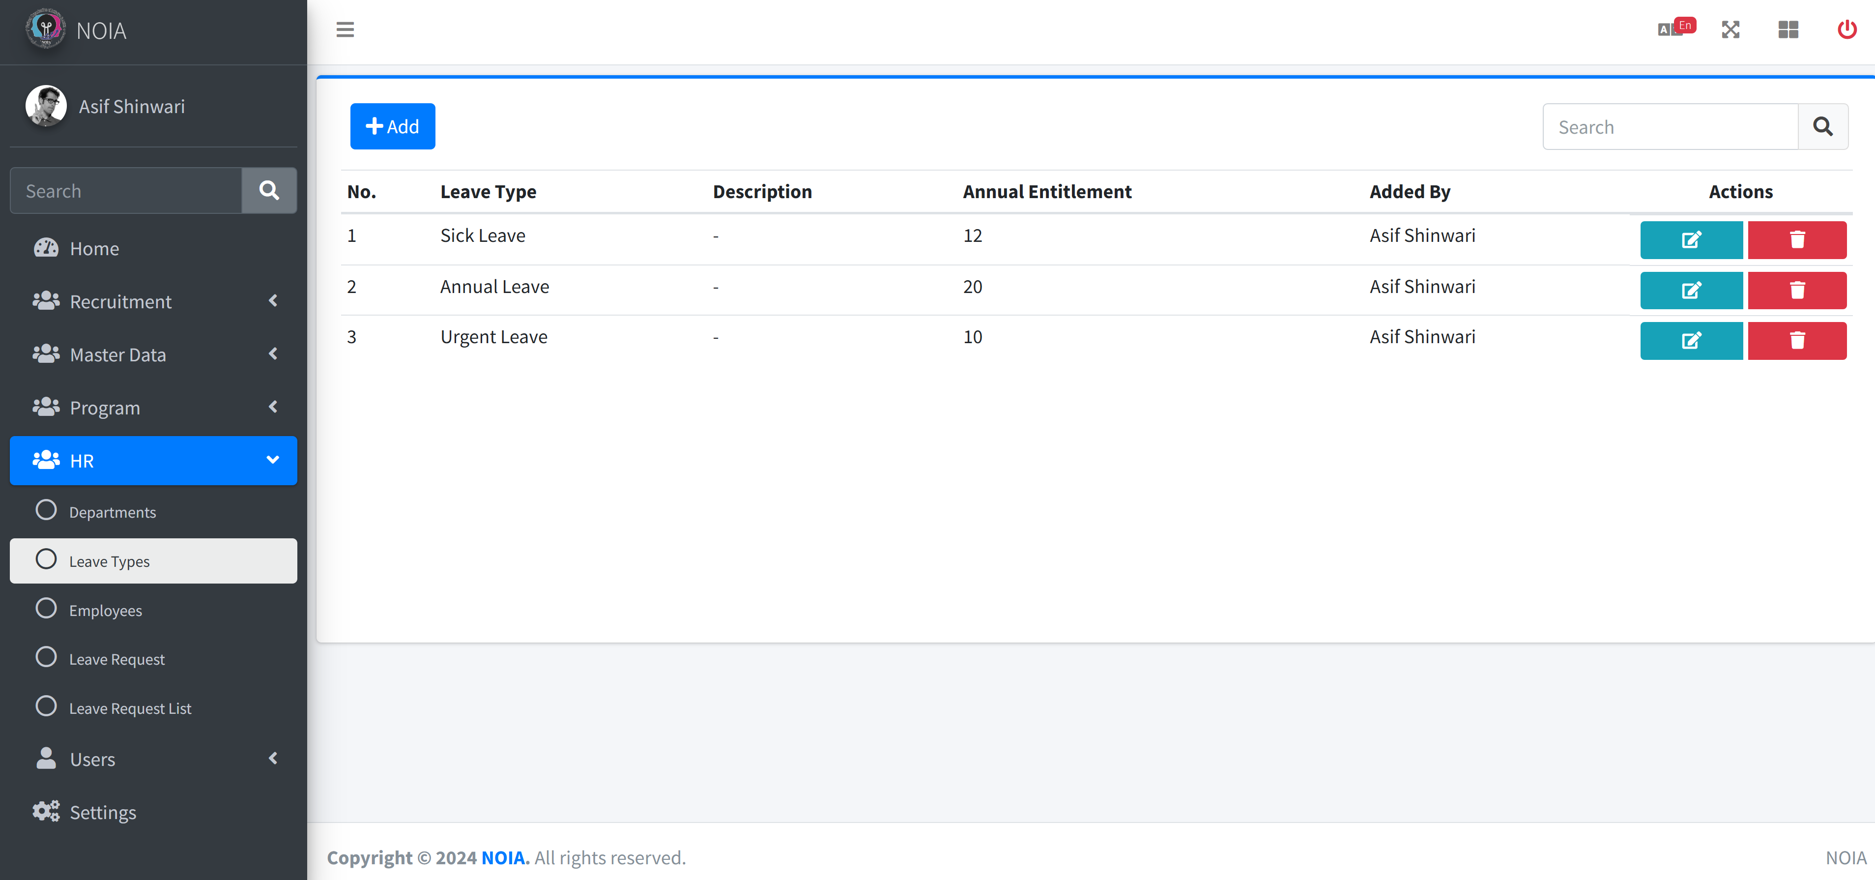This screenshot has height=880, width=1875.
Task: Click the red power logout icon
Action: coord(1846,30)
